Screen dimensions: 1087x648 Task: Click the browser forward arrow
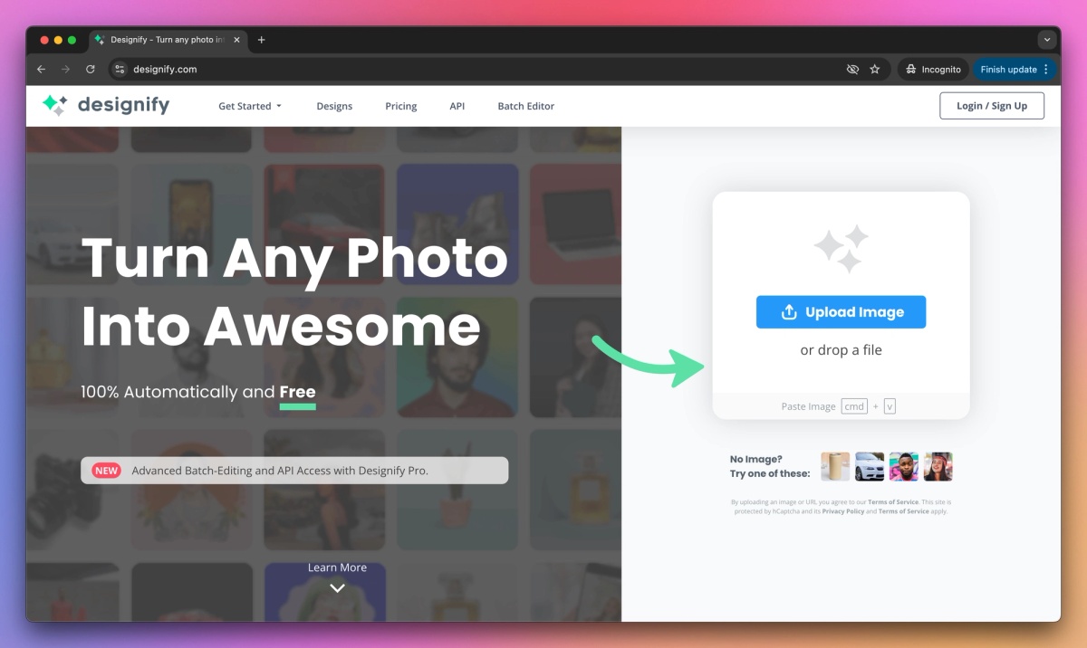tap(65, 69)
